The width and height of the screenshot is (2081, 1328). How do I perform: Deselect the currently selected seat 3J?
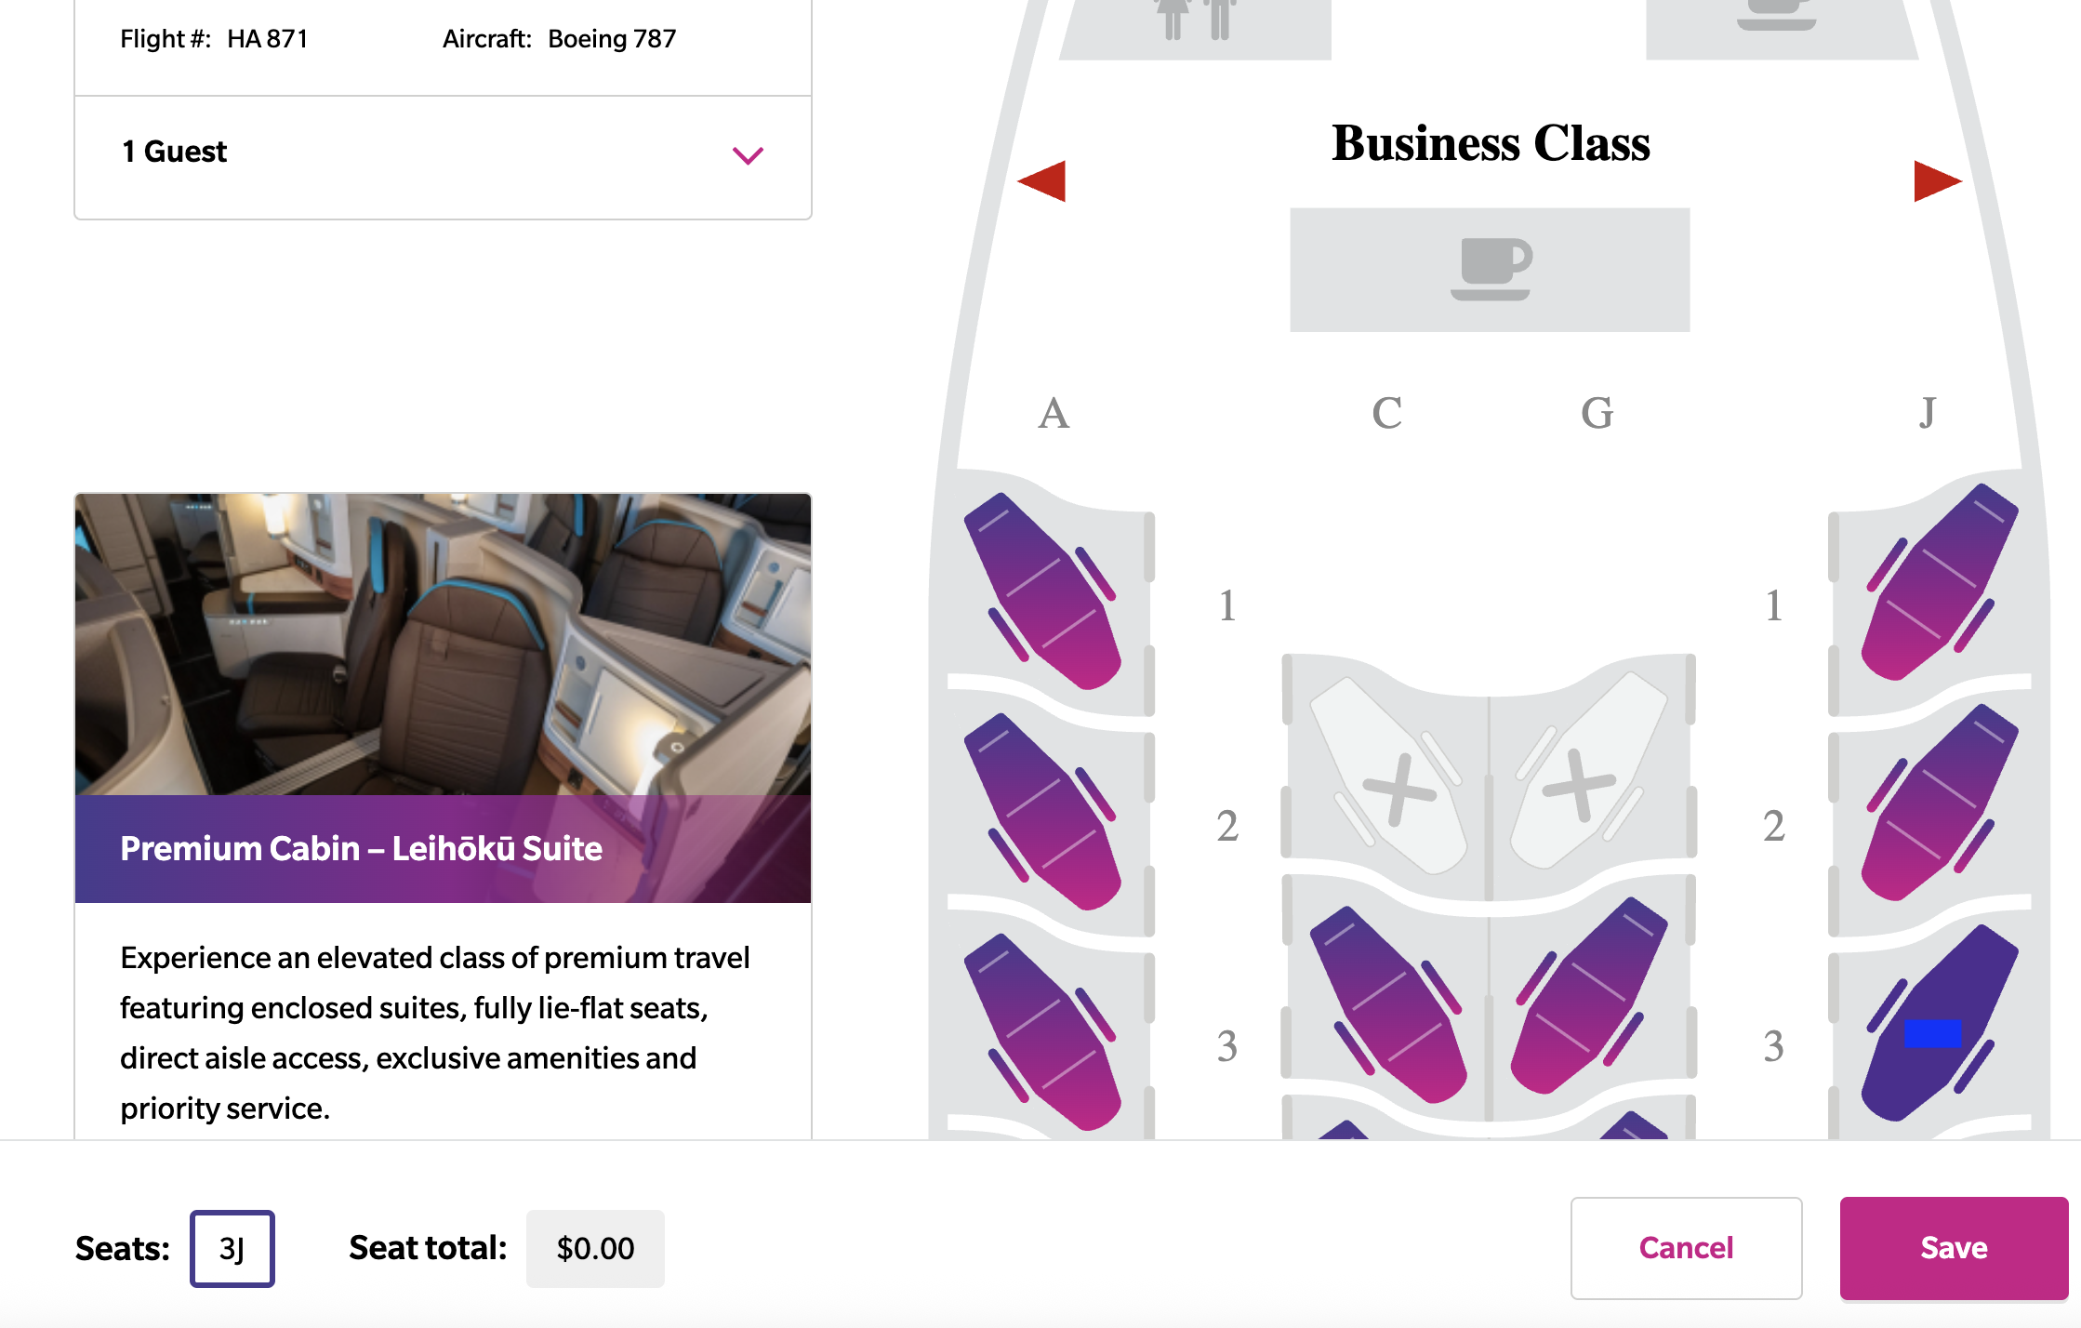1940,1023
